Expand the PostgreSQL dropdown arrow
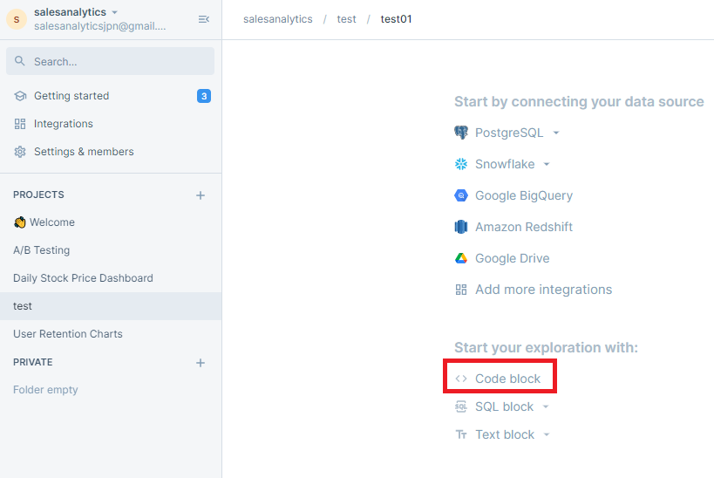714x478 pixels. [x=556, y=133]
